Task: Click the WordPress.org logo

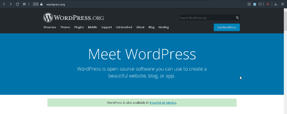Action: click(74, 18)
